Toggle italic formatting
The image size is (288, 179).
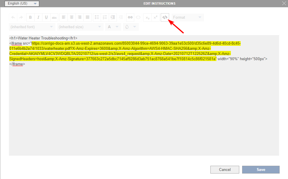click(38, 17)
